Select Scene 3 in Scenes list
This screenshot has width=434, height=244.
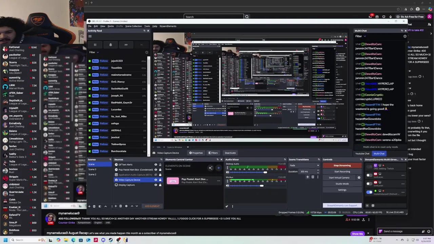tap(100, 169)
